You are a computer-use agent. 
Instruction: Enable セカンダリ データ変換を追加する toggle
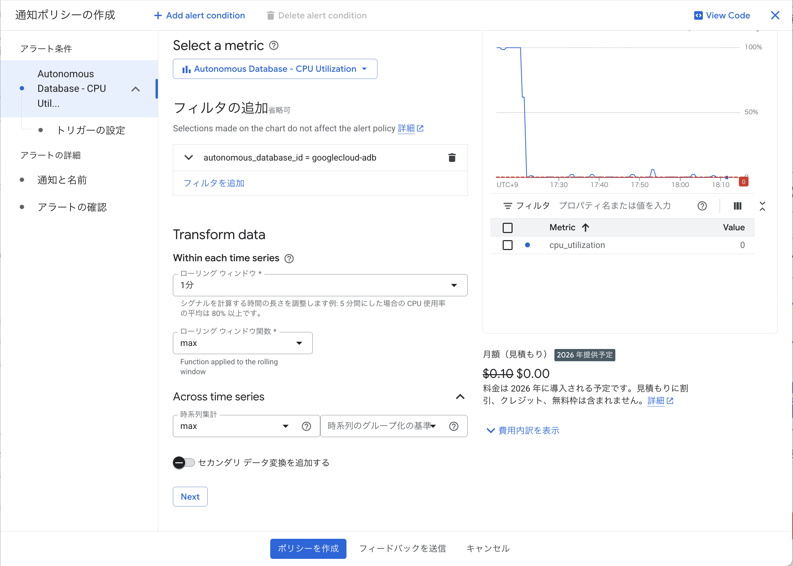[184, 463]
